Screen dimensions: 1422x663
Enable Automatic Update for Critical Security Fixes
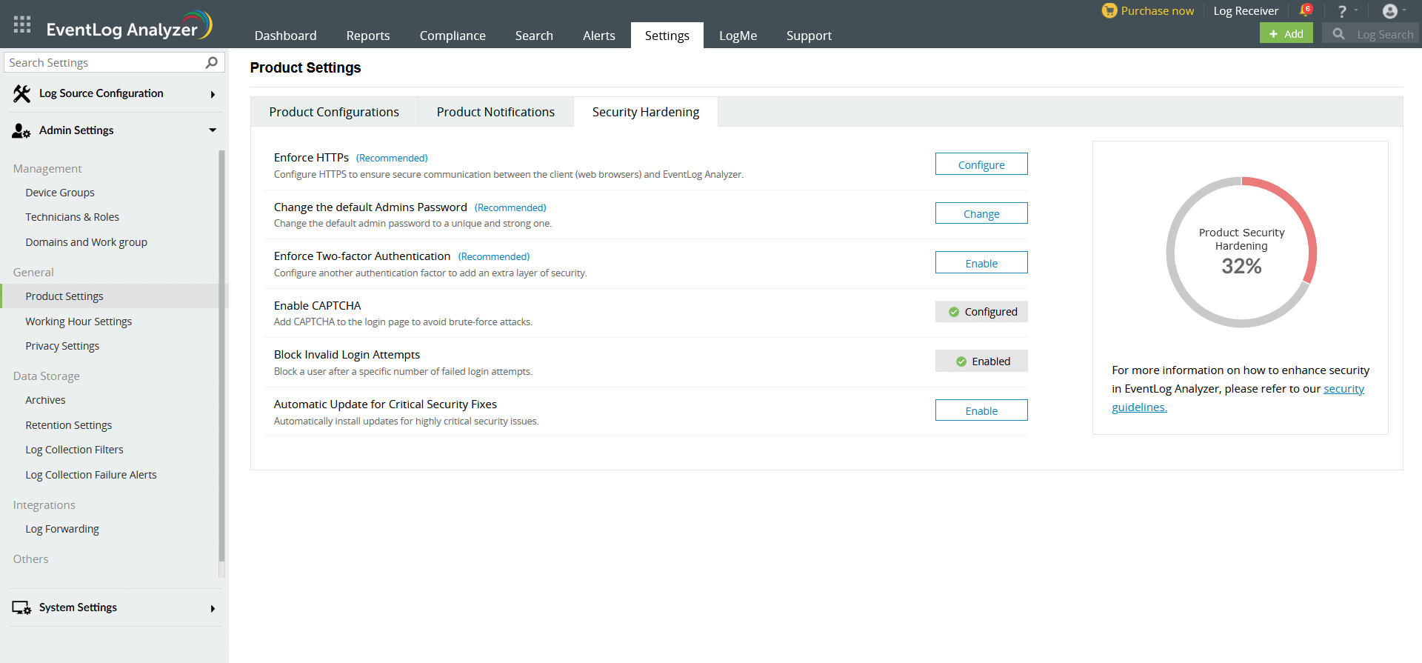pyautogui.click(x=981, y=410)
